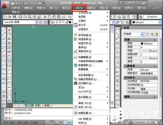Viewport: 163px width, 125px height.
Task: Collapse the 常规 section in Properties
Action: click(155, 40)
